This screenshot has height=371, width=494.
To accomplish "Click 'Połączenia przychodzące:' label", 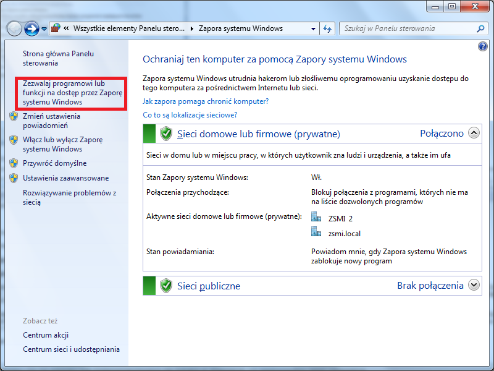I will tap(188, 192).
